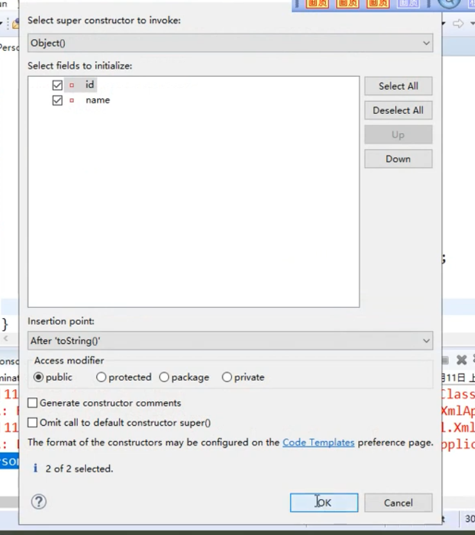Confirm the dialog with OK
The width and height of the screenshot is (475, 535).
pos(324,503)
